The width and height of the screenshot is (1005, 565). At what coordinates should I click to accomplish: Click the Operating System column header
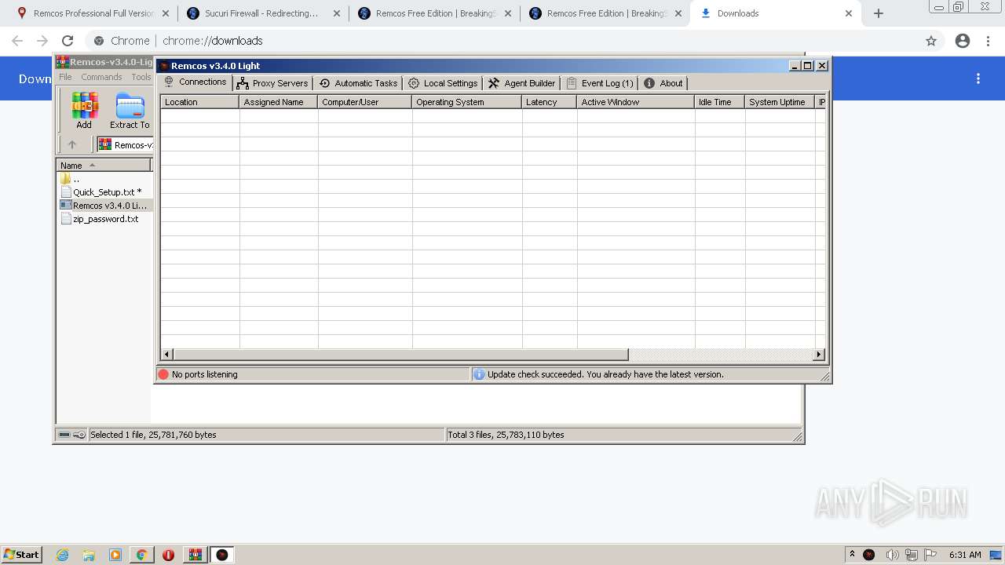tap(467, 102)
